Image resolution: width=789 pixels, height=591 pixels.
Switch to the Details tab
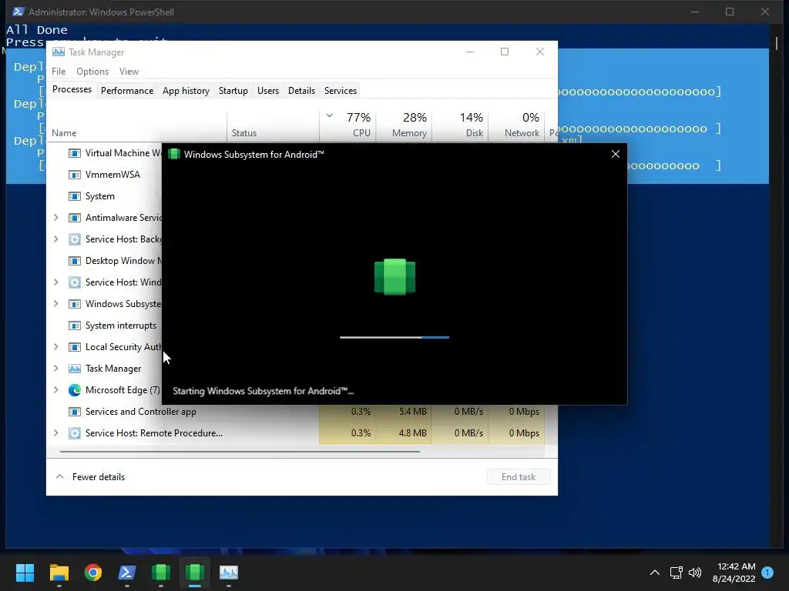tap(301, 91)
